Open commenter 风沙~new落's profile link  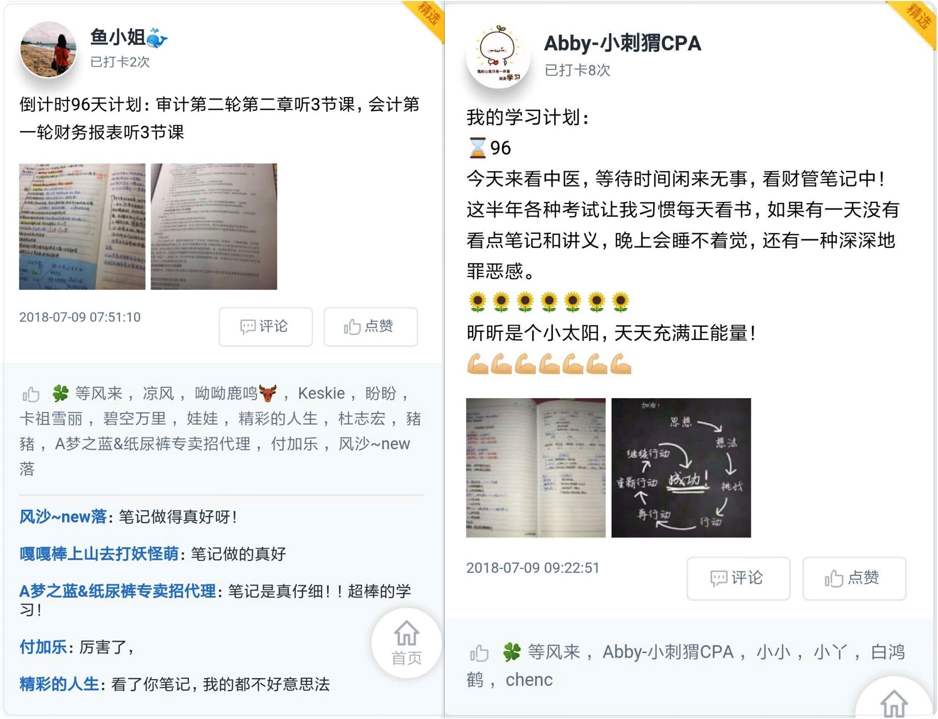click(x=63, y=517)
